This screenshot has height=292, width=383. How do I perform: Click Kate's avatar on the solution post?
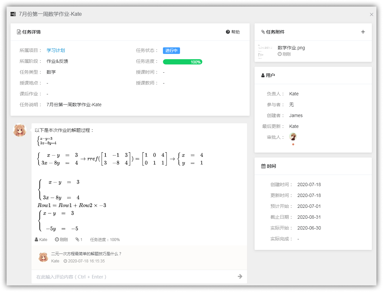coord(20,130)
